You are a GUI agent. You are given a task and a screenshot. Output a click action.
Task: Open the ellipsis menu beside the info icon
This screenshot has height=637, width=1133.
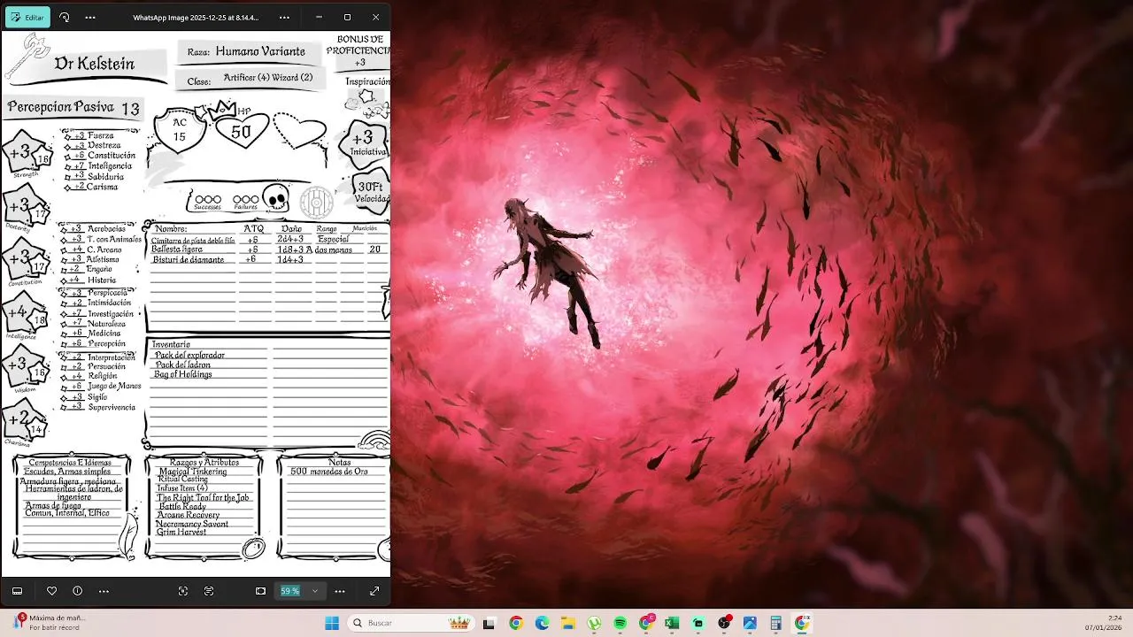point(104,591)
